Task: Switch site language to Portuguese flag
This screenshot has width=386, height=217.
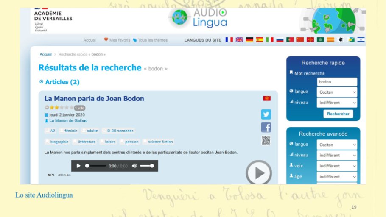Action: tap(290, 39)
